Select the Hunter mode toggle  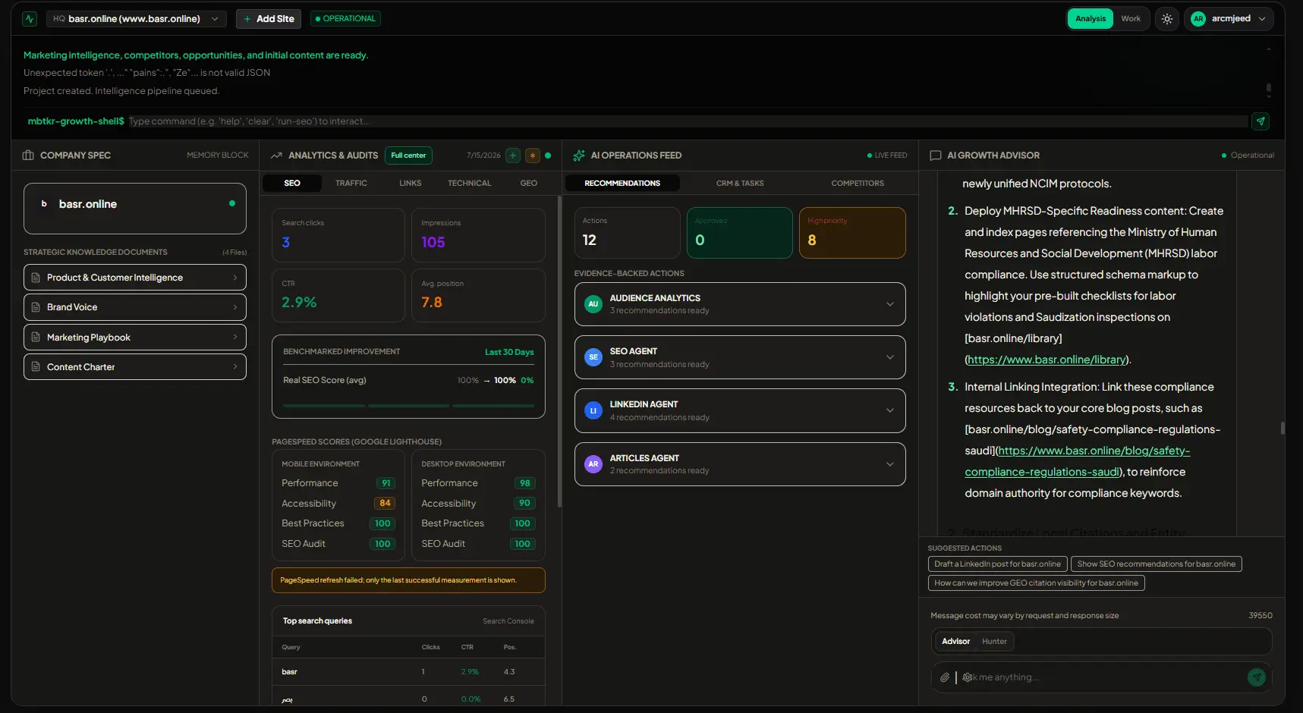point(994,642)
